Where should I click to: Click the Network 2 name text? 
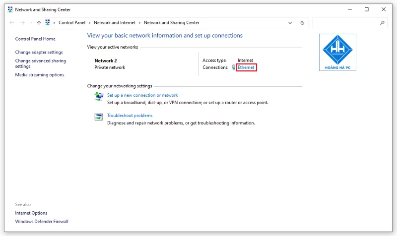point(106,60)
